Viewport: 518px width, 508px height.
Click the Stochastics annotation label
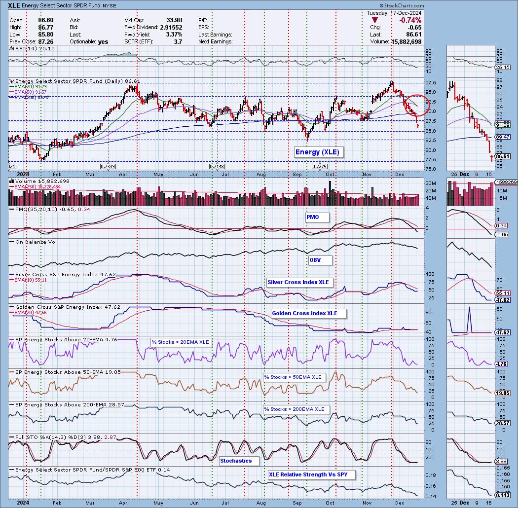[x=239, y=461]
